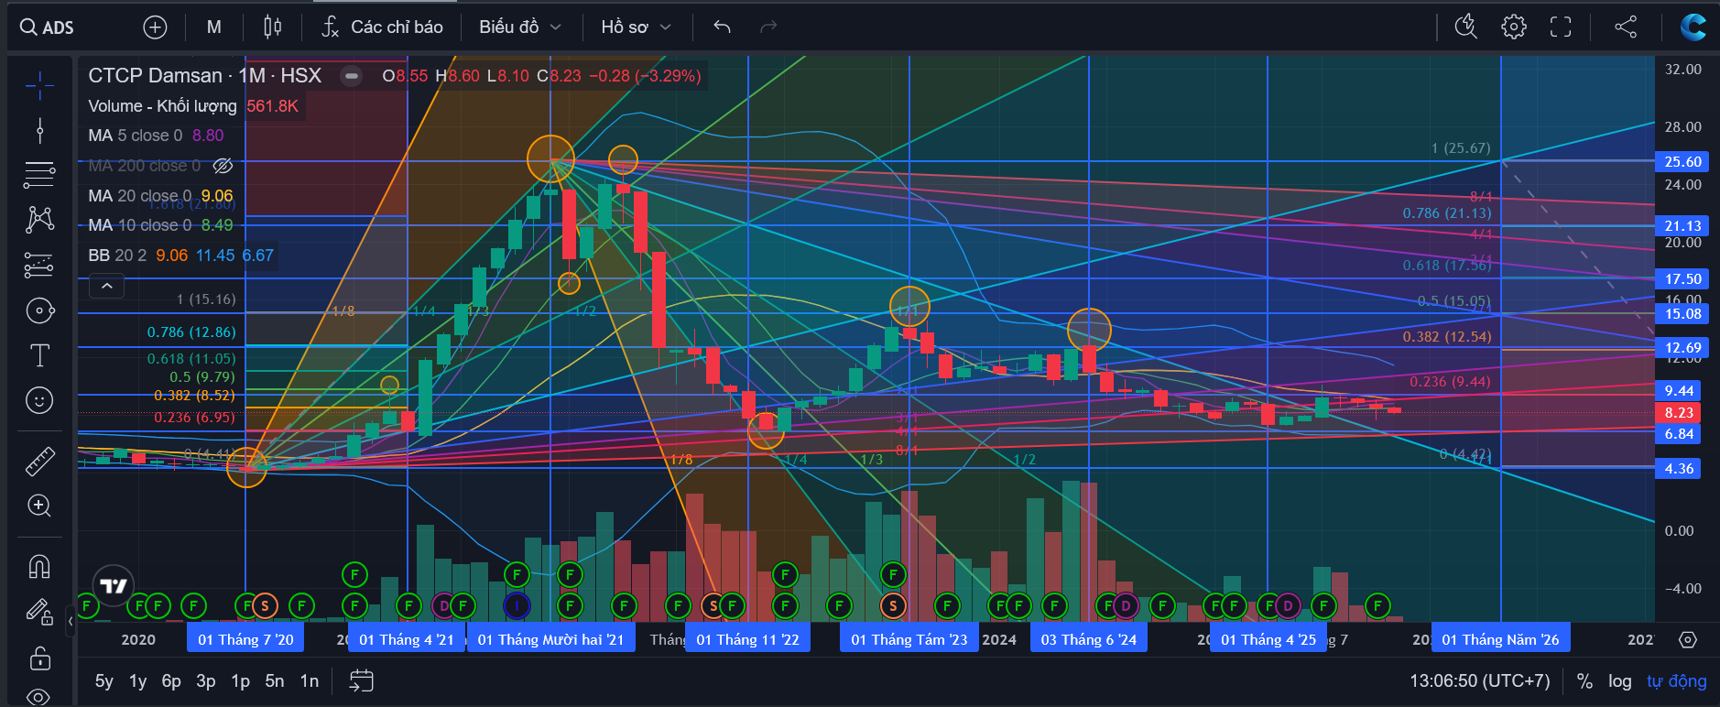The width and height of the screenshot is (1720, 707).
Task: Open chart settings gear in top toolbar
Action: (x=1514, y=27)
